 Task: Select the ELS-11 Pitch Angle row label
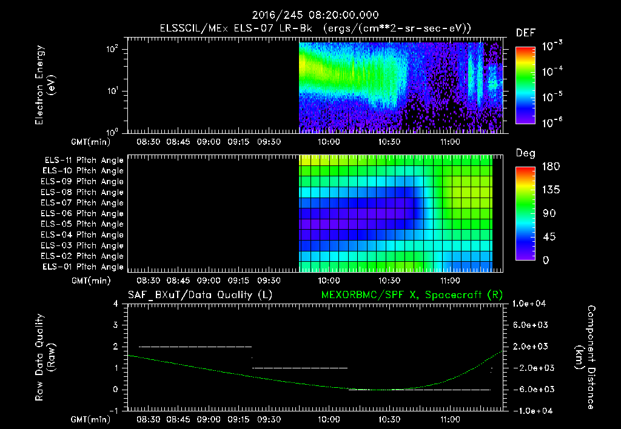pos(84,161)
